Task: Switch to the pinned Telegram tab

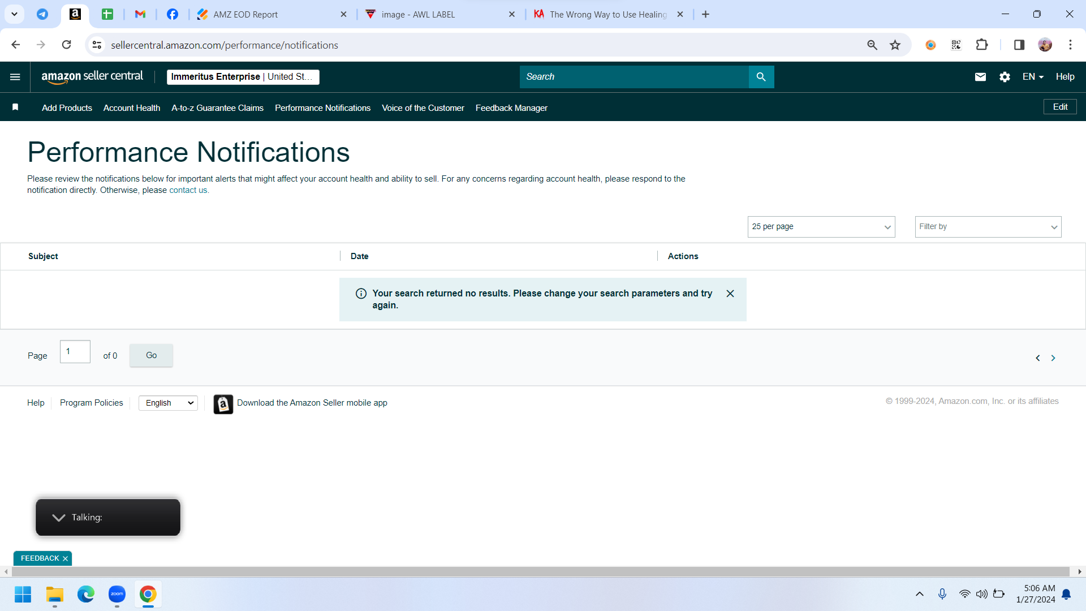Action: [x=42, y=14]
